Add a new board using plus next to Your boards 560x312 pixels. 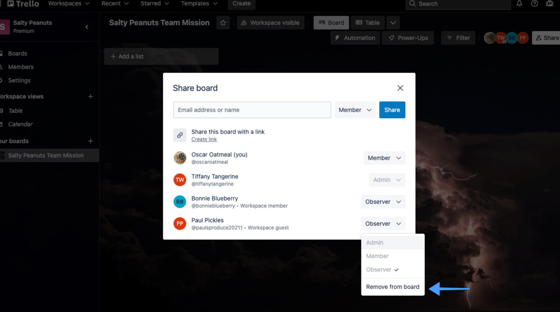91,141
